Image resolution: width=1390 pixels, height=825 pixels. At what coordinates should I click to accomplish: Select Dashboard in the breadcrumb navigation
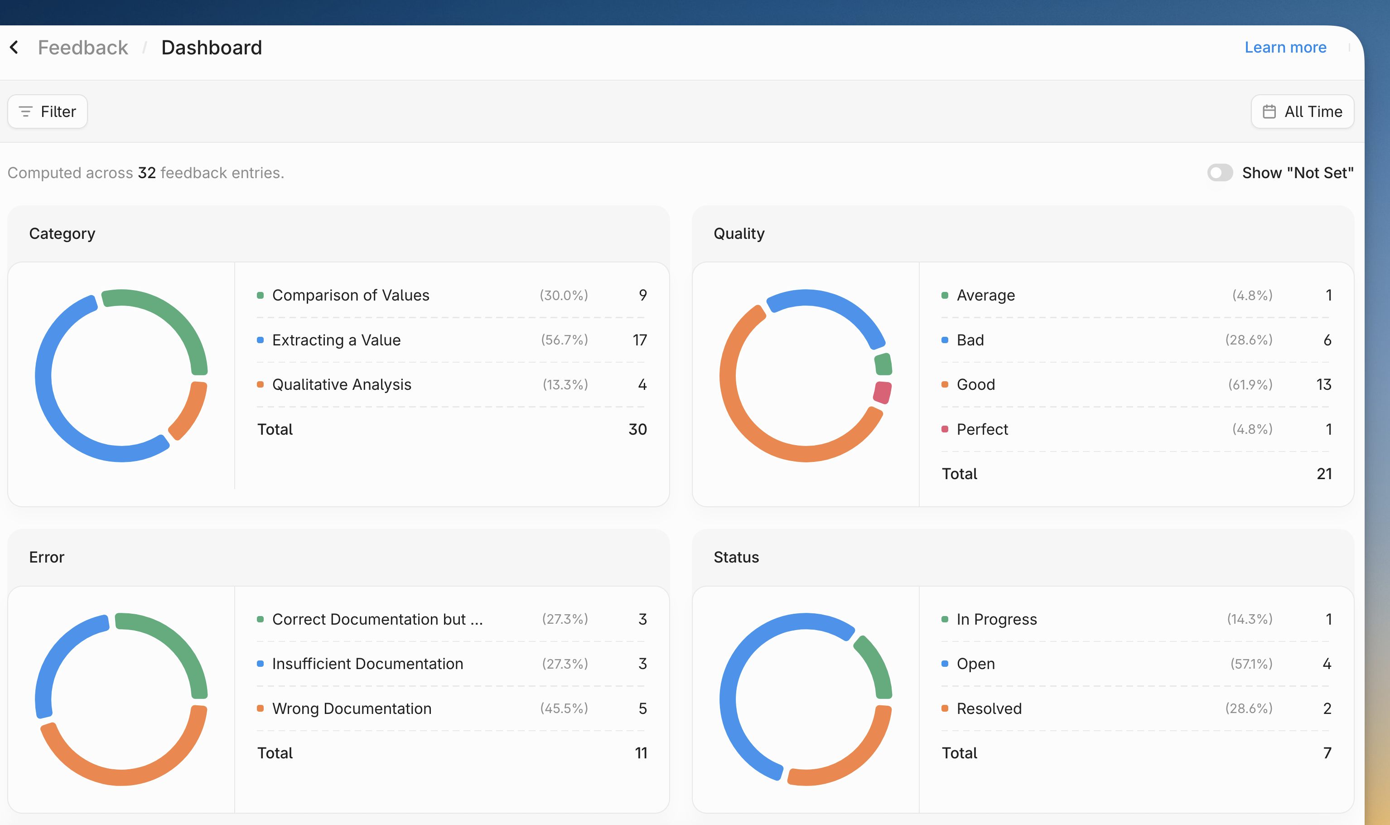click(x=212, y=47)
